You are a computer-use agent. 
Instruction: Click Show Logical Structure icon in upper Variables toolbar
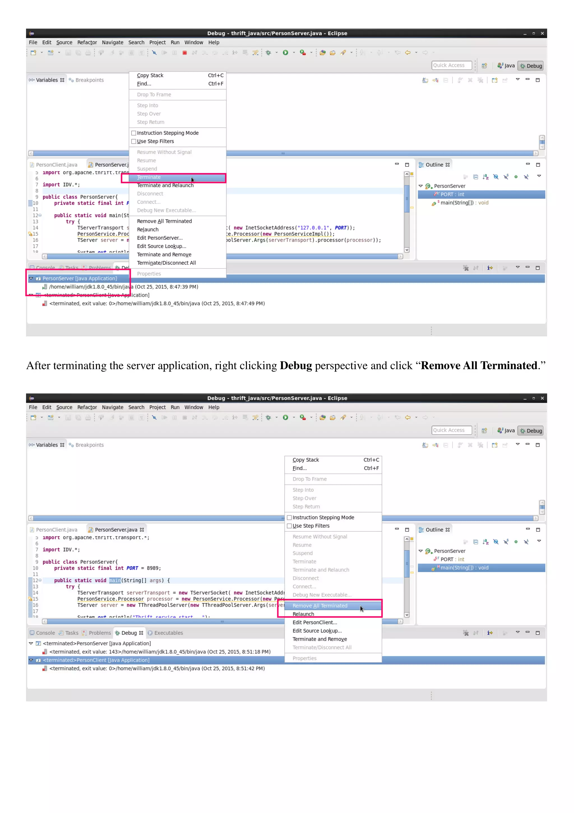click(435, 81)
